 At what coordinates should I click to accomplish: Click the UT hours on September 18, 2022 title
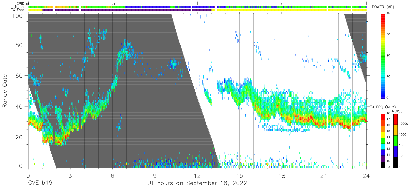pos(197,183)
